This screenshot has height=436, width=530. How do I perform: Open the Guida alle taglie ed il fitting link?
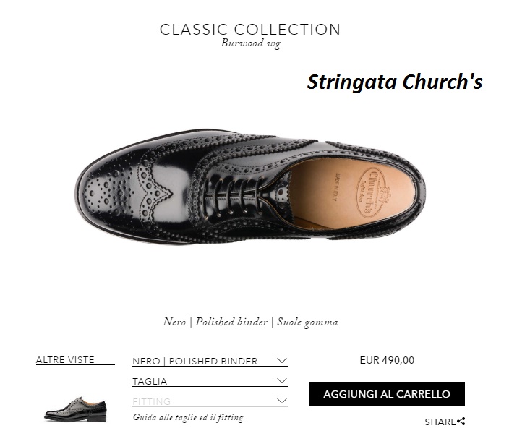(188, 418)
